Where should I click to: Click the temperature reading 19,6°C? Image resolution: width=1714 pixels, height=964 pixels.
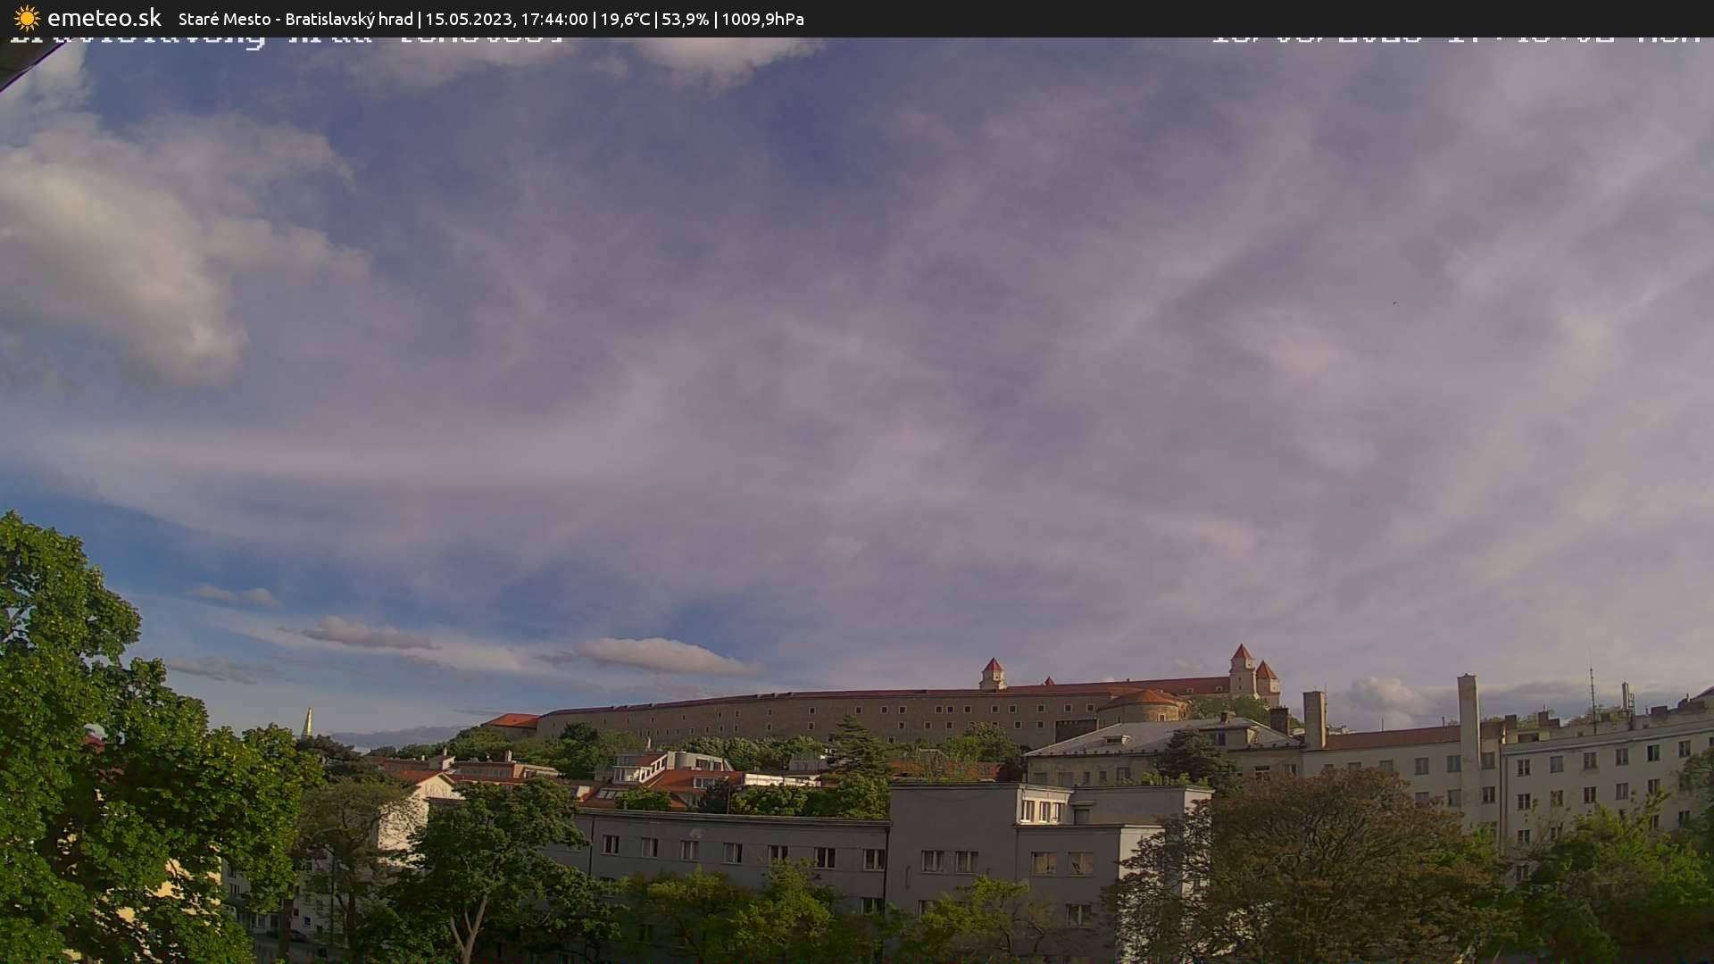click(x=627, y=19)
